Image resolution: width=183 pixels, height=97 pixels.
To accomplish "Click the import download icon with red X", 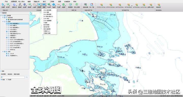I will [x=92, y=5].
